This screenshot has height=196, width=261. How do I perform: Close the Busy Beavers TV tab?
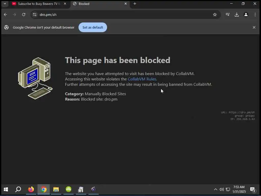65,4
